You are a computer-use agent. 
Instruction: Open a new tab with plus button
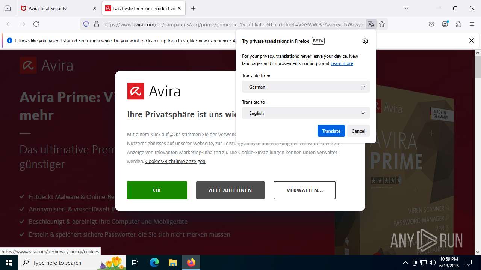[x=194, y=8]
